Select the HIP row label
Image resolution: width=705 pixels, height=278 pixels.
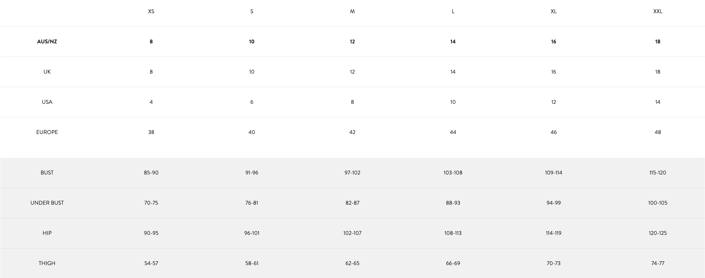pos(47,233)
